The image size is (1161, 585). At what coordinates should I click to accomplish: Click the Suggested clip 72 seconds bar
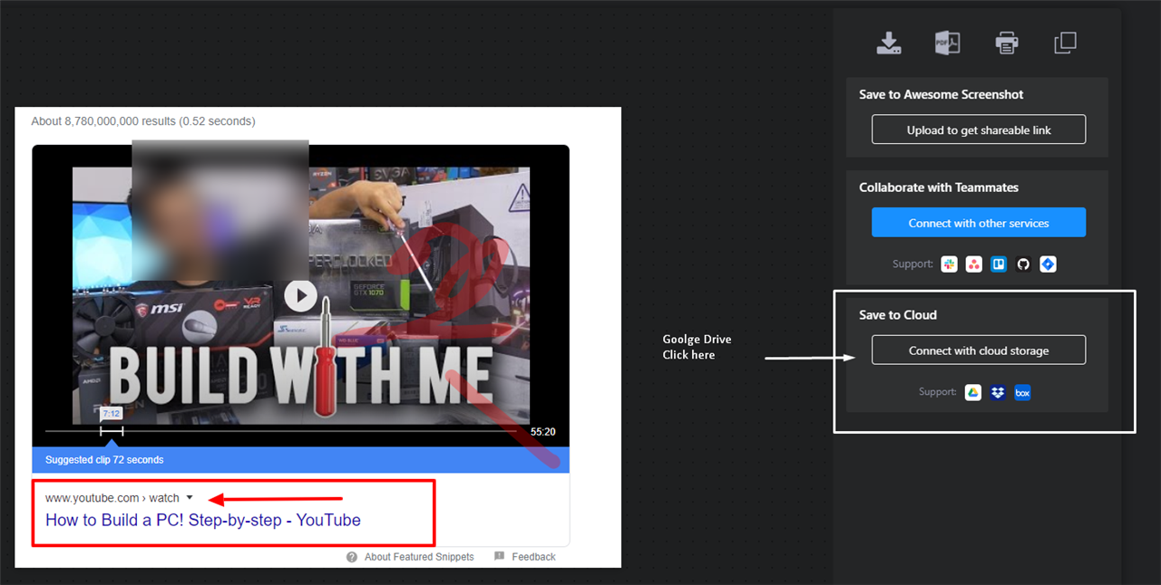pyautogui.click(x=300, y=460)
